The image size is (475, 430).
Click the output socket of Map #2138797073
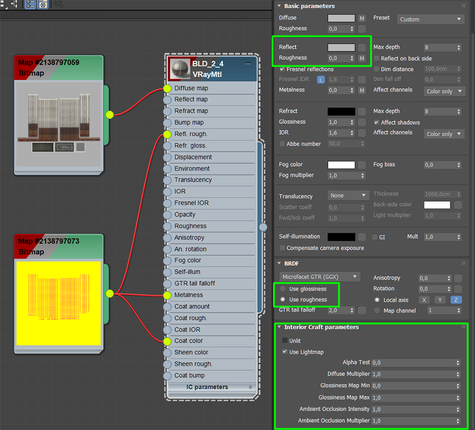[110, 293]
